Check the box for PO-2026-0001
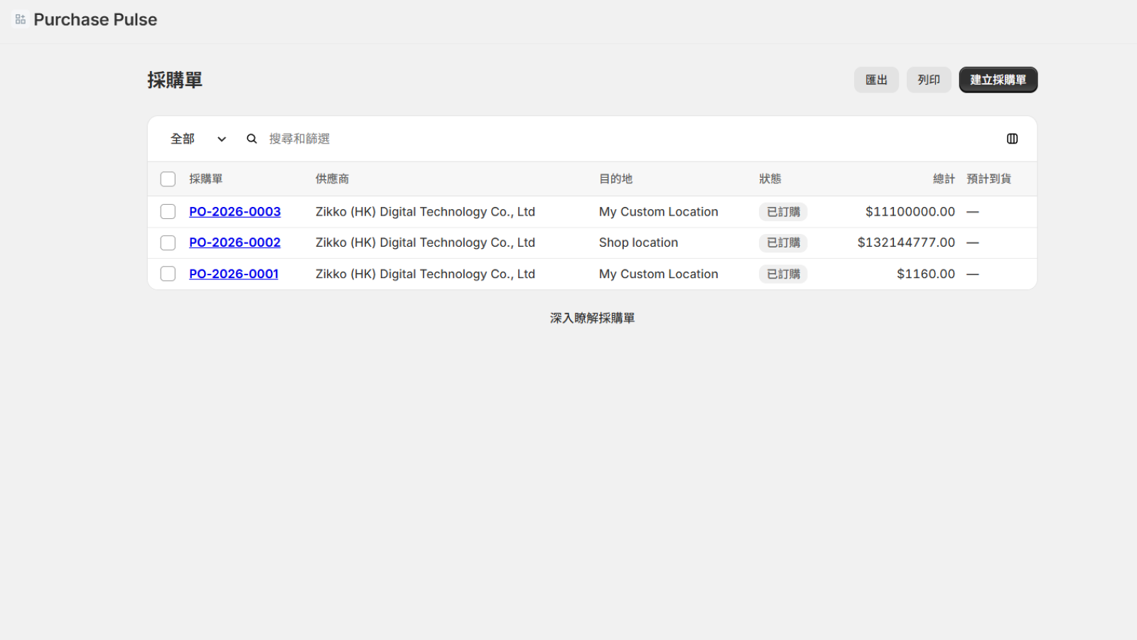 (168, 274)
